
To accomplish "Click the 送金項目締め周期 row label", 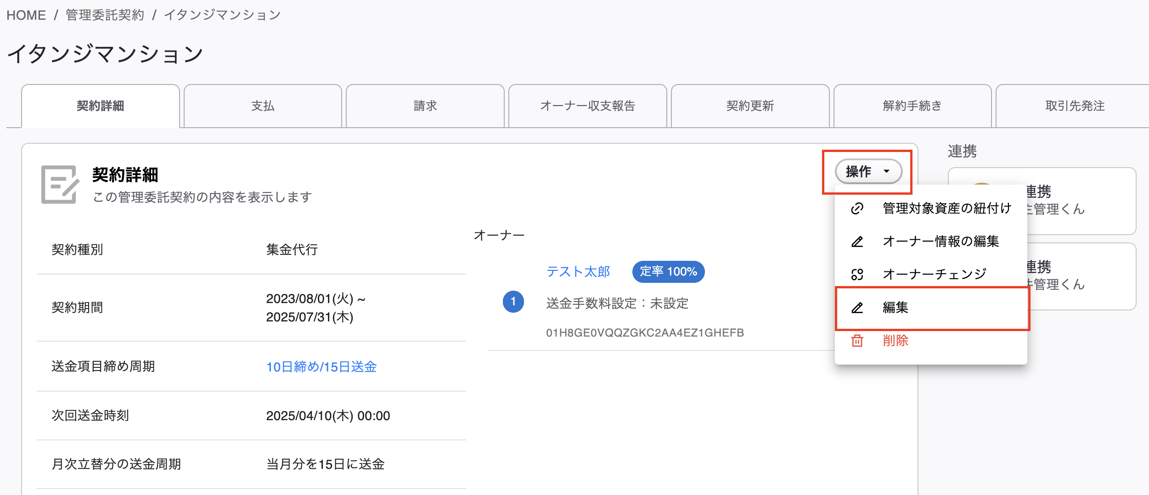I will point(103,366).
